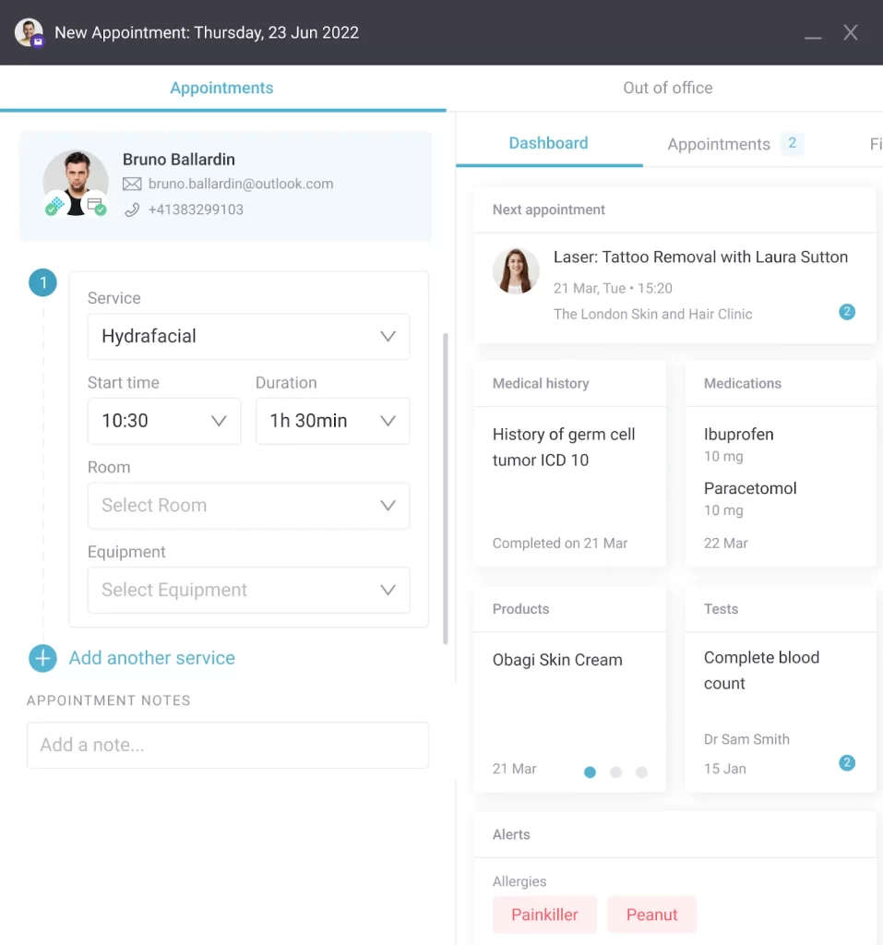Click the blue 2 badge on the next appointment card
Image resolution: width=883 pixels, height=945 pixels.
pyautogui.click(x=847, y=312)
